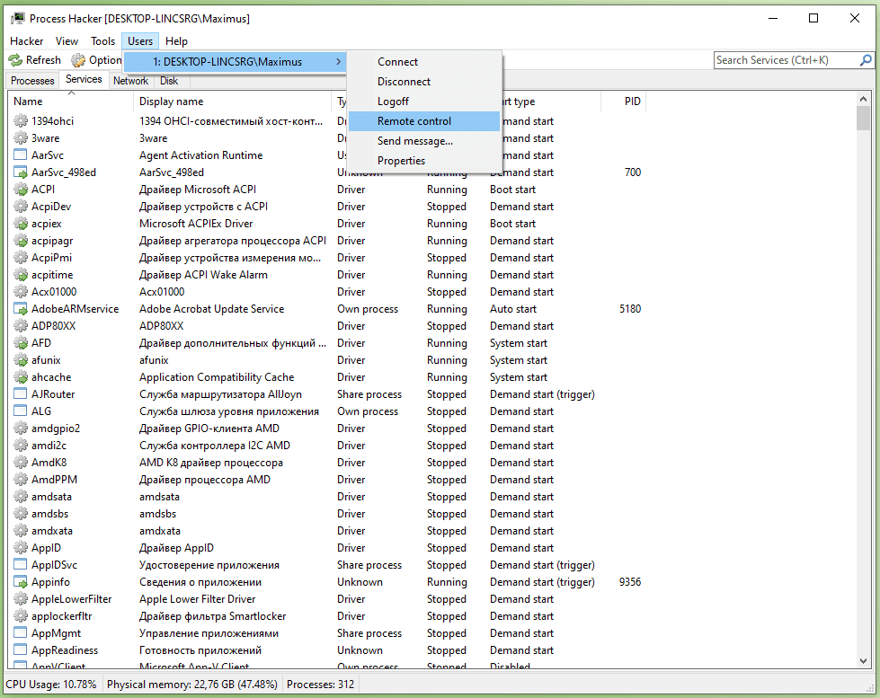Click the Process Hacker title bar icon
Screen dimensions: 880x698
pyautogui.click(x=17, y=19)
